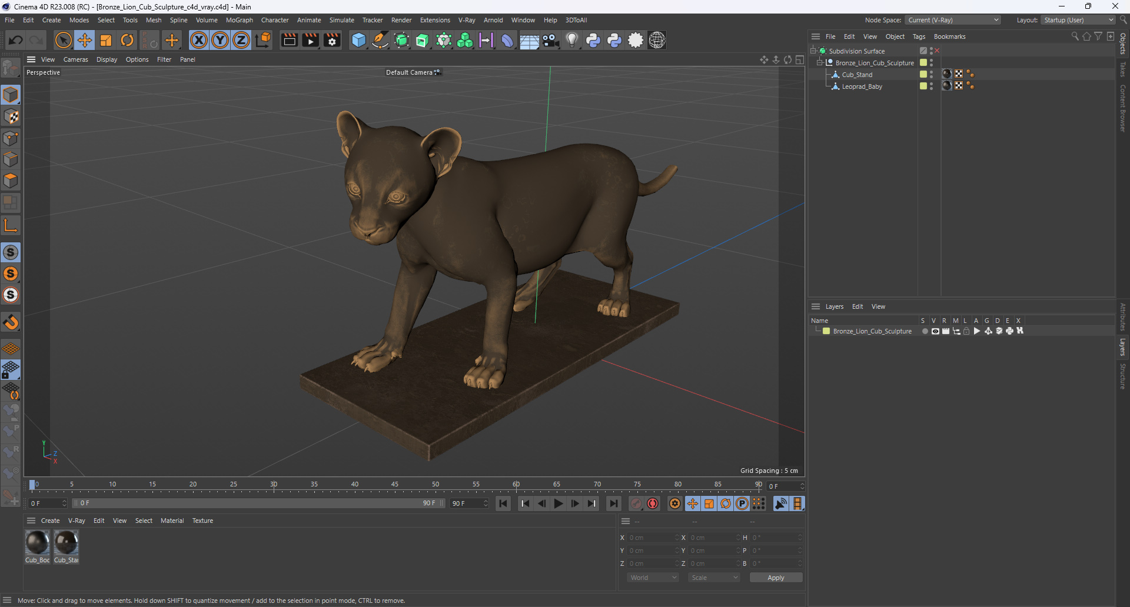The image size is (1130, 607).
Task: Enable Axis mode L icon
Action: [11, 225]
